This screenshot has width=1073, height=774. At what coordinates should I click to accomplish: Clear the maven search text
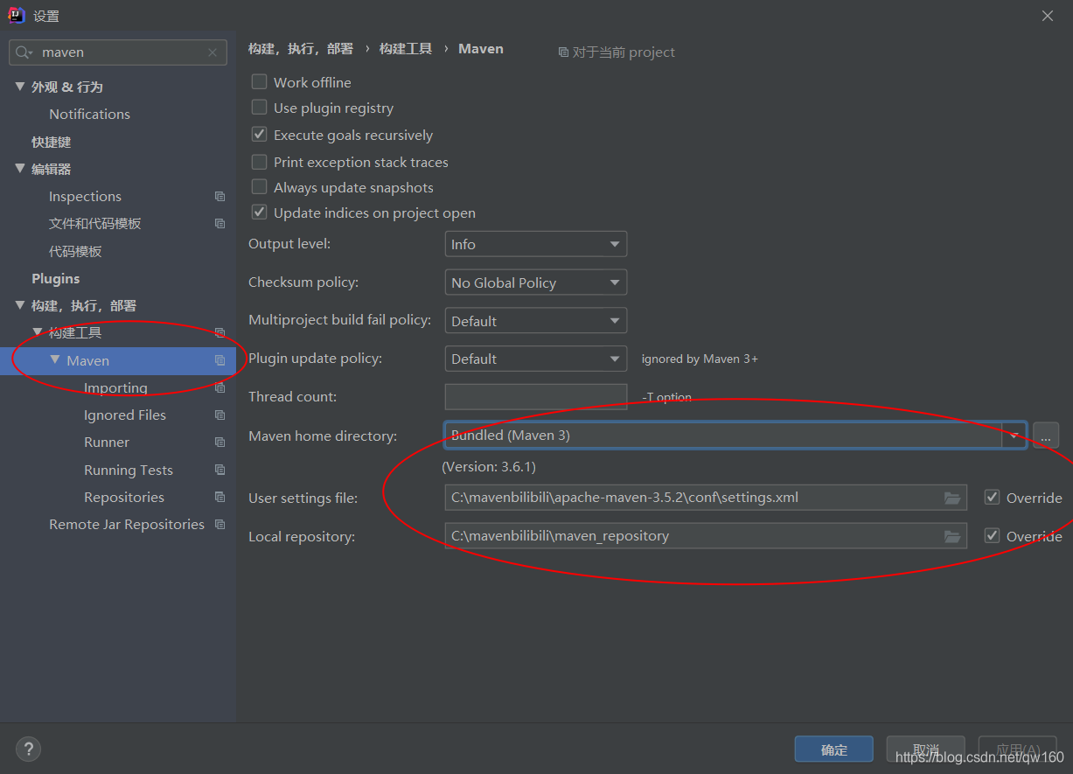click(213, 52)
